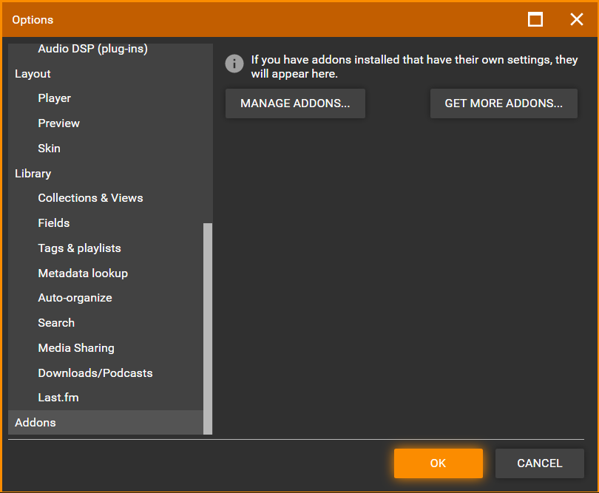
Task: Open Collections & Views settings
Action: click(90, 198)
